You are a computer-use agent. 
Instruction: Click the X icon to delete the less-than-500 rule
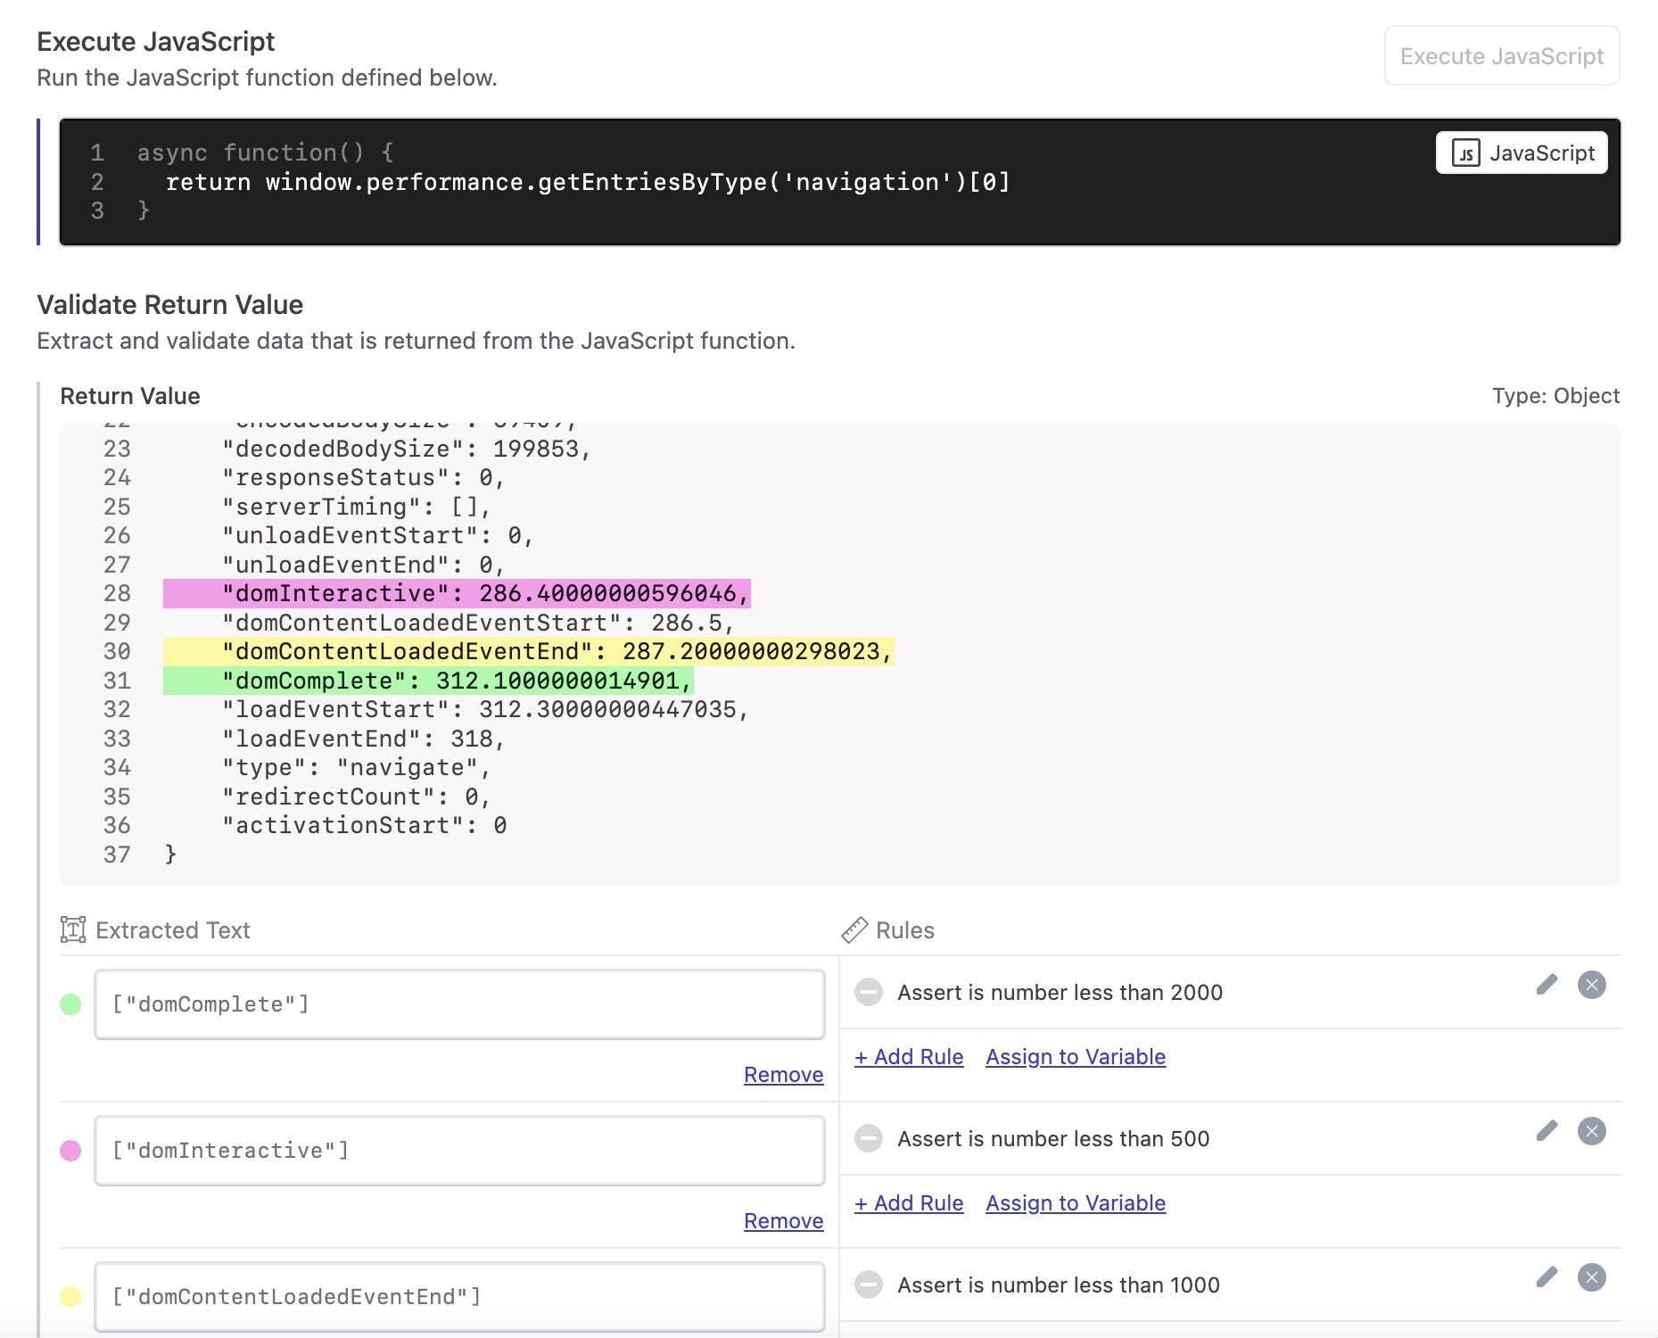pyautogui.click(x=1594, y=1131)
